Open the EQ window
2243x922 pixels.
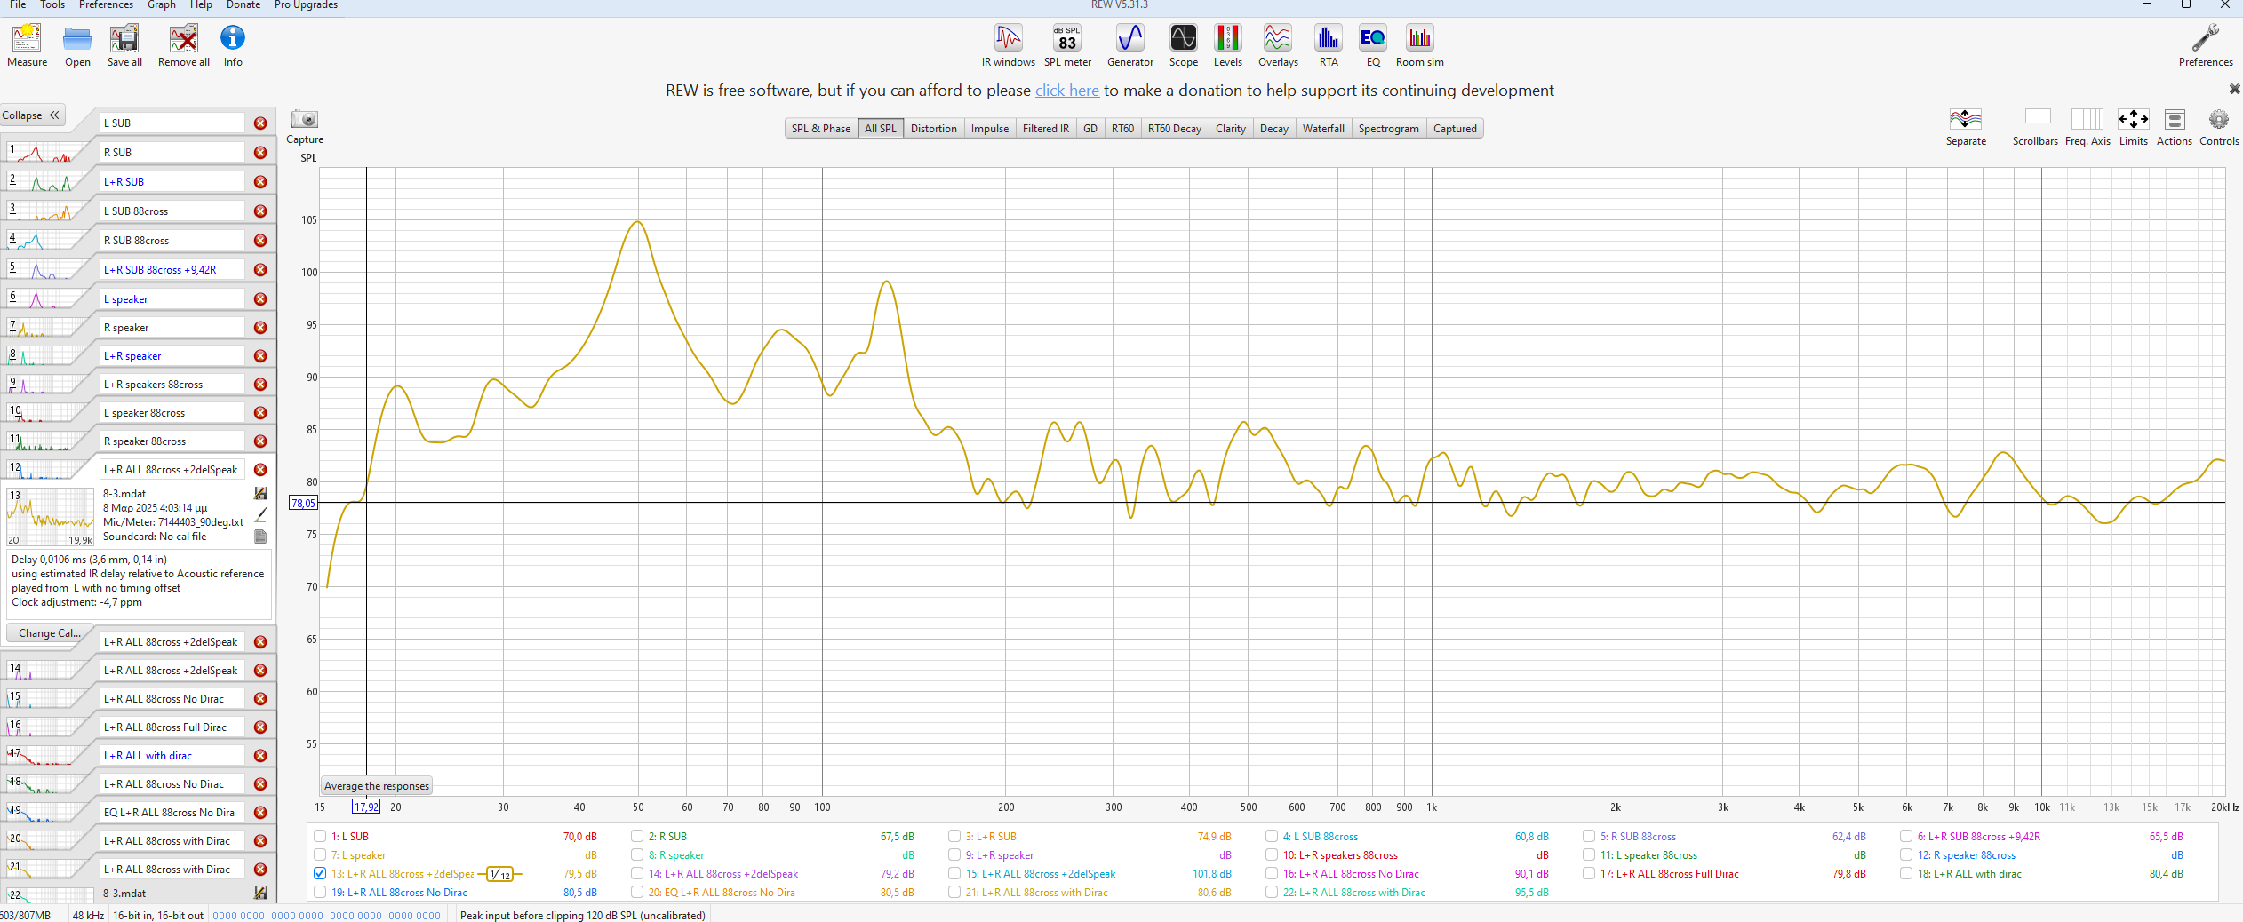click(1372, 45)
